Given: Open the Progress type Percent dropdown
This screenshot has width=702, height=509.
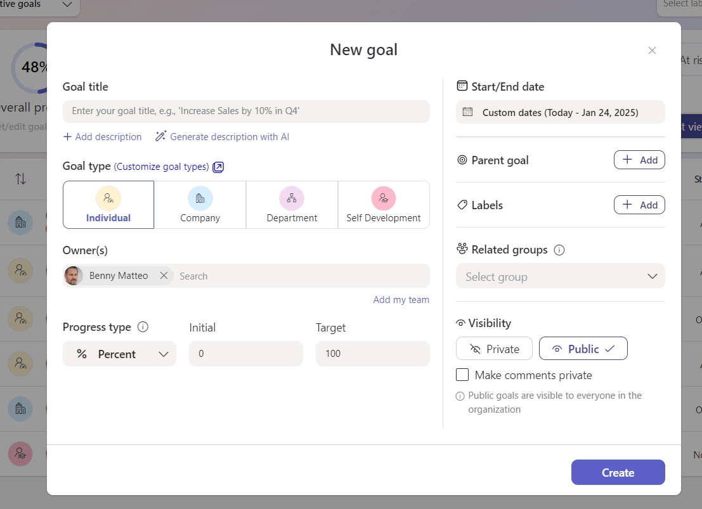Looking at the screenshot, I should [x=119, y=354].
